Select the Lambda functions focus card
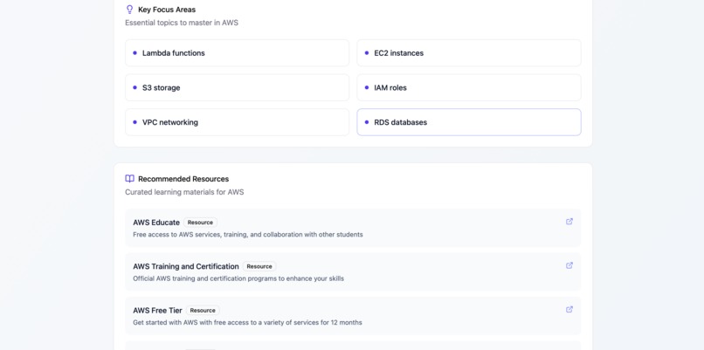Image resolution: width=704 pixels, height=350 pixels. pos(237,53)
